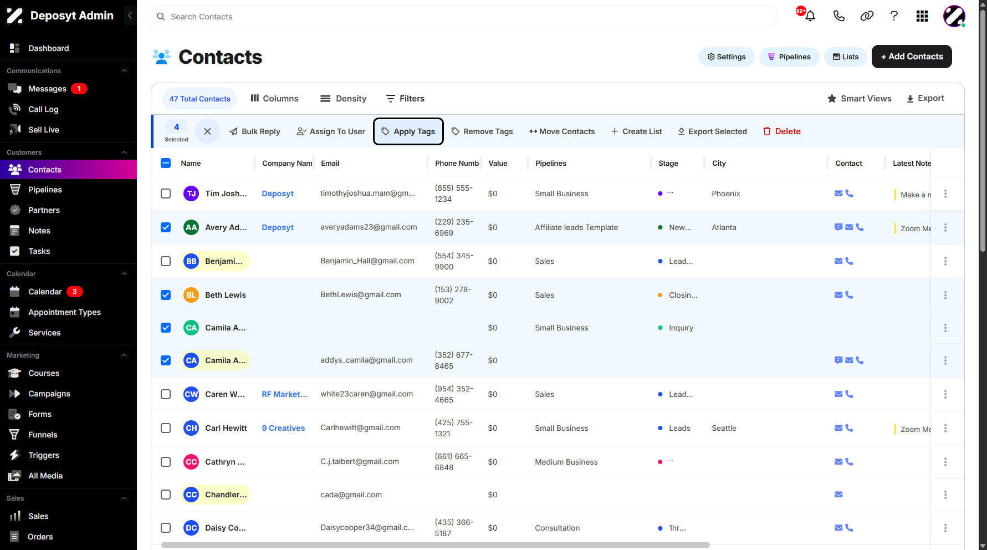Click the Deposyt Admin logo icon
The height and width of the screenshot is (550, 987).
coord(15,16)
